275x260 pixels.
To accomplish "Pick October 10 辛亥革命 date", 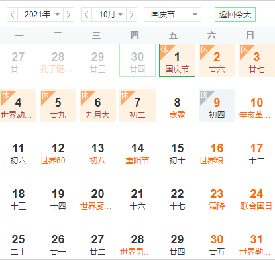I will pyautogui.click(x=256, y=106).
